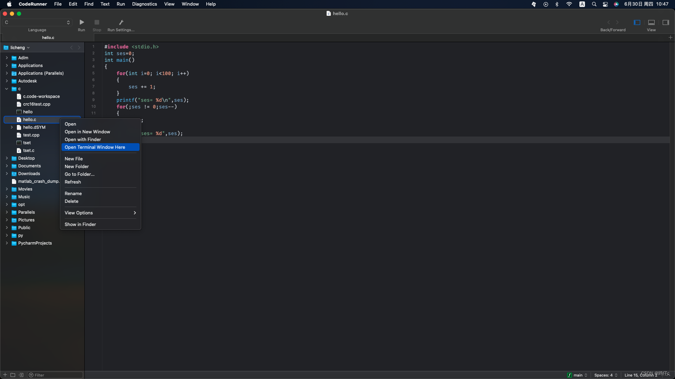This screenshot has height=379, width=675.
Task: Click the Stop square icon
Action: point(97,22)
